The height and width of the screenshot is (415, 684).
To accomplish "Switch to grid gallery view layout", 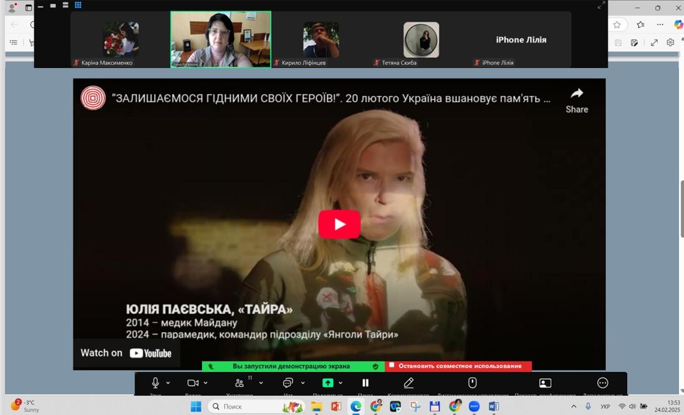I will (x=78, y=5).
